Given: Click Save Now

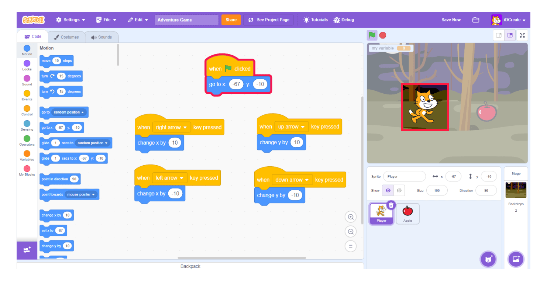Looking at the screenshot, I should coord(451,20).
